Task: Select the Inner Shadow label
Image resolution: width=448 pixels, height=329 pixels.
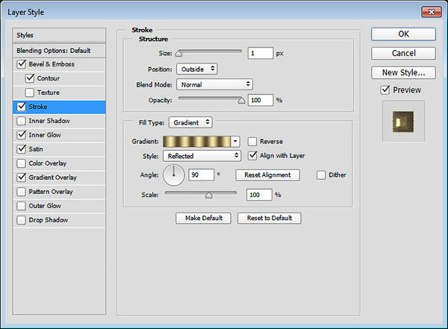Action: point(49,121)
